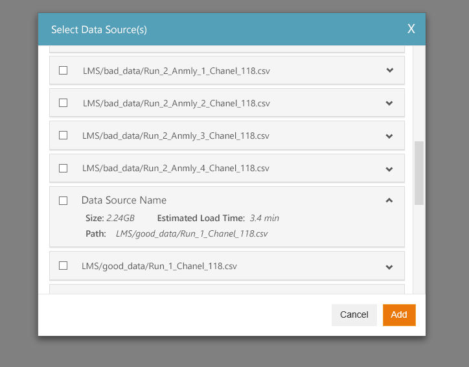Check the Data Source Name checkbox

63,200
